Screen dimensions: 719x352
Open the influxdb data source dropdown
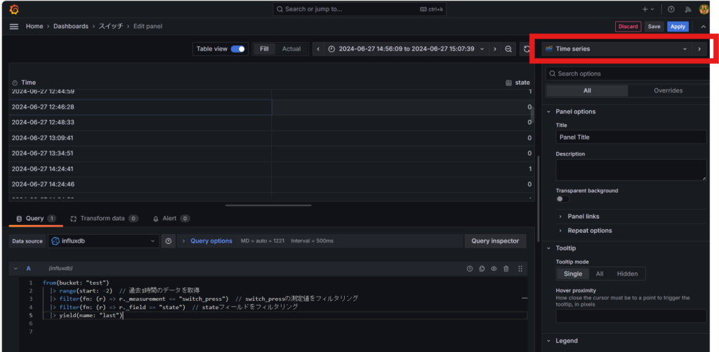point(104,241)
